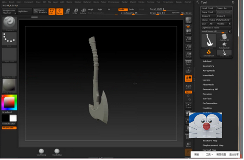This screenshot has height=160, width=244.
Task: Click Load Tool button
Action: 209,8
